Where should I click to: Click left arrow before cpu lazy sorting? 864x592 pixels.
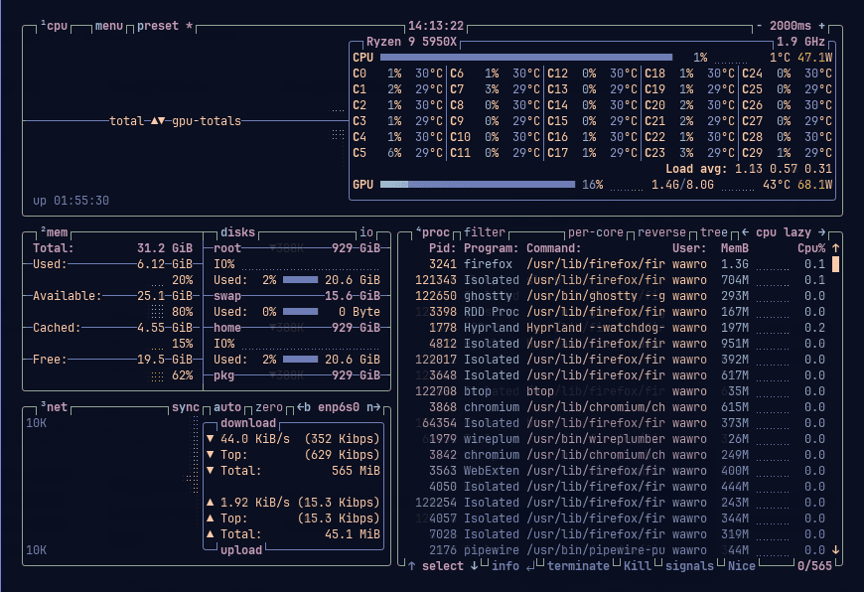(745, 232)
